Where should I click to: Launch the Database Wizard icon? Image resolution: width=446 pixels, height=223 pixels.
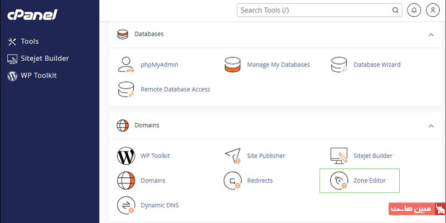[x=339, y=65]
